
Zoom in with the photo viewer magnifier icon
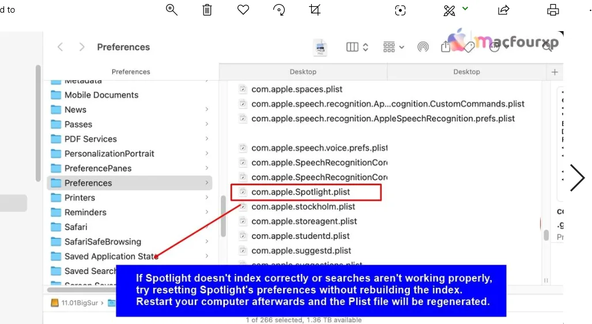(171, 10)
